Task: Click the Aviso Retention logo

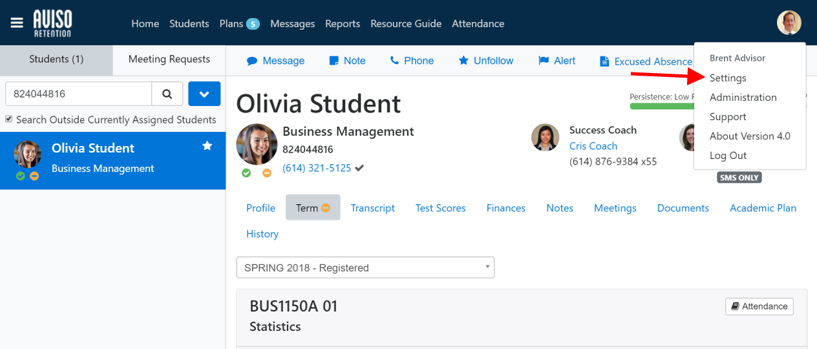Action: pos(52,23)
